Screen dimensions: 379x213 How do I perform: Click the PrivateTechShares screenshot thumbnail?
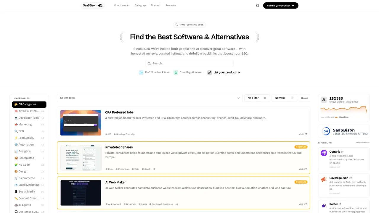click(81, 158)
